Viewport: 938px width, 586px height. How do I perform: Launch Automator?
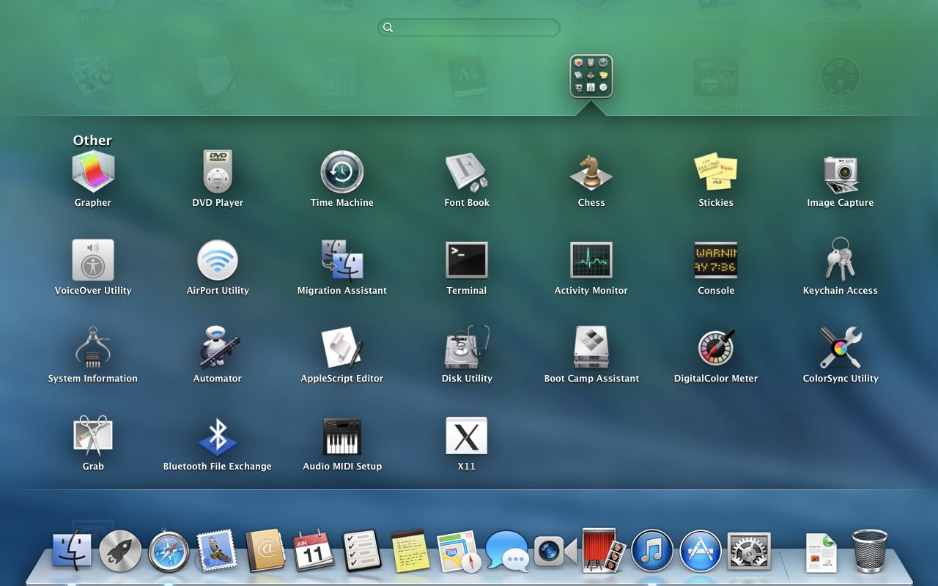pos(218,348)
